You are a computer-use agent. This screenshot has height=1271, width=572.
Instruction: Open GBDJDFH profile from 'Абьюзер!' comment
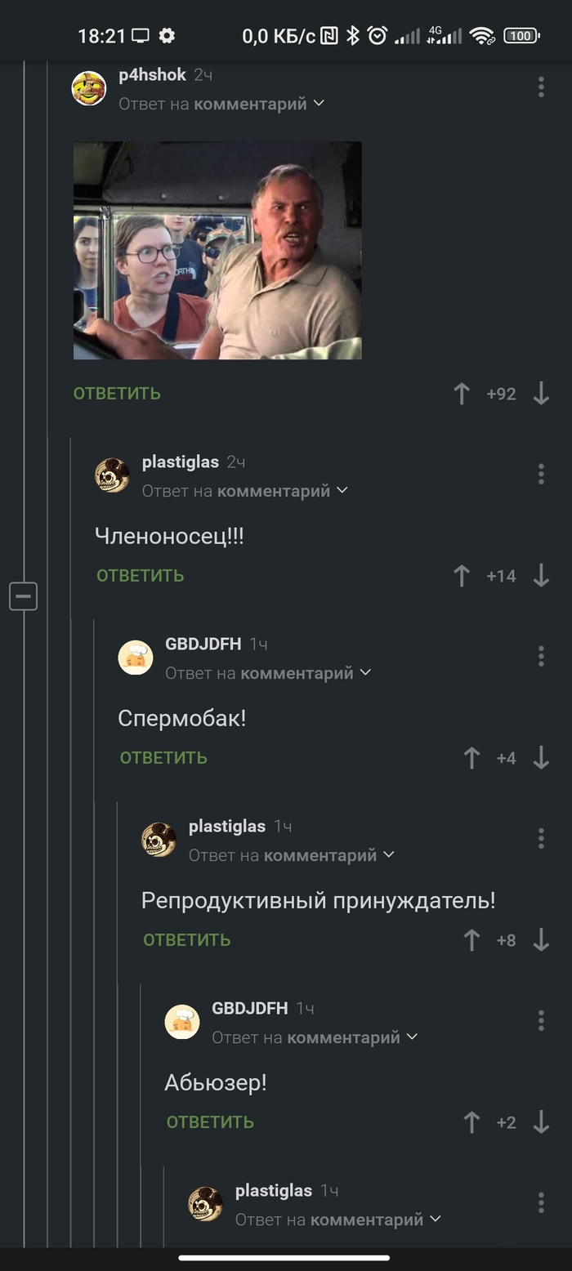250,1008
